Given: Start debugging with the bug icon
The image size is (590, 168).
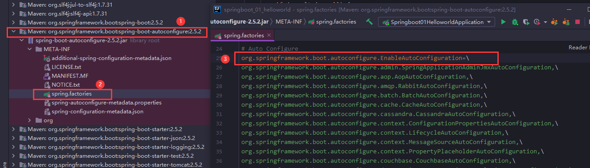Looking at the screenshot, I should [515, 22].
